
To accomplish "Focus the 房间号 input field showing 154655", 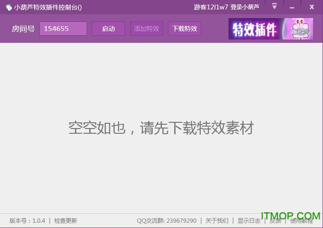I will 63,29.
